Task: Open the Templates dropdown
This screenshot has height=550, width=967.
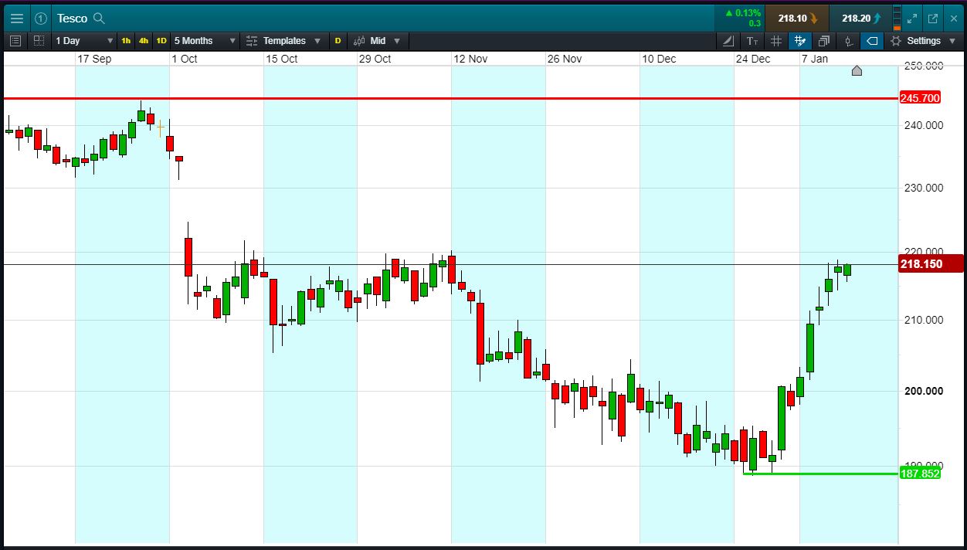Action: click(283, 40)
